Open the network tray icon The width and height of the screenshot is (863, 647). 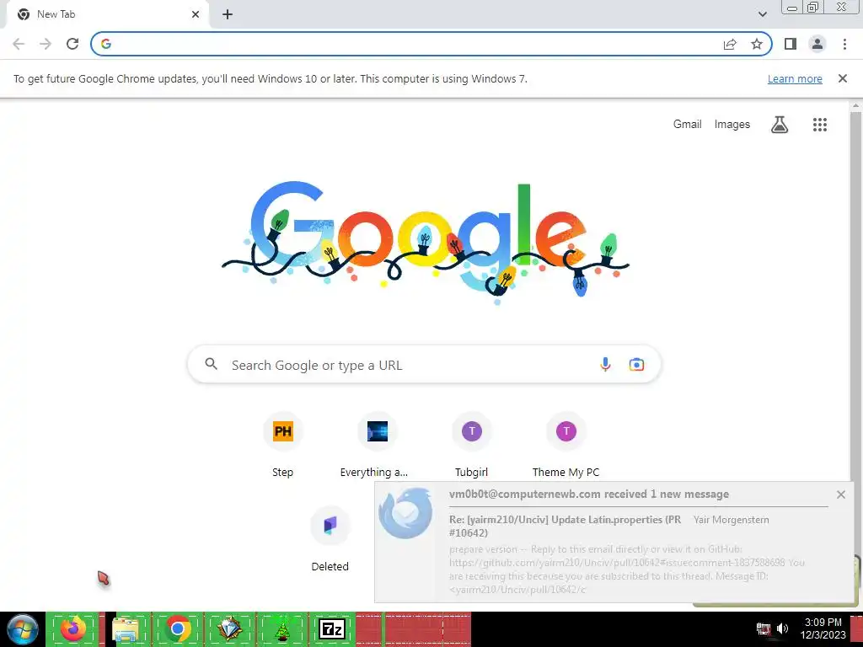click(764, 628)
